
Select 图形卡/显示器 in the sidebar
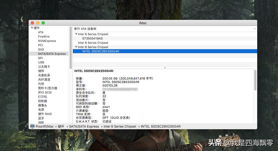tap(48, 88)
